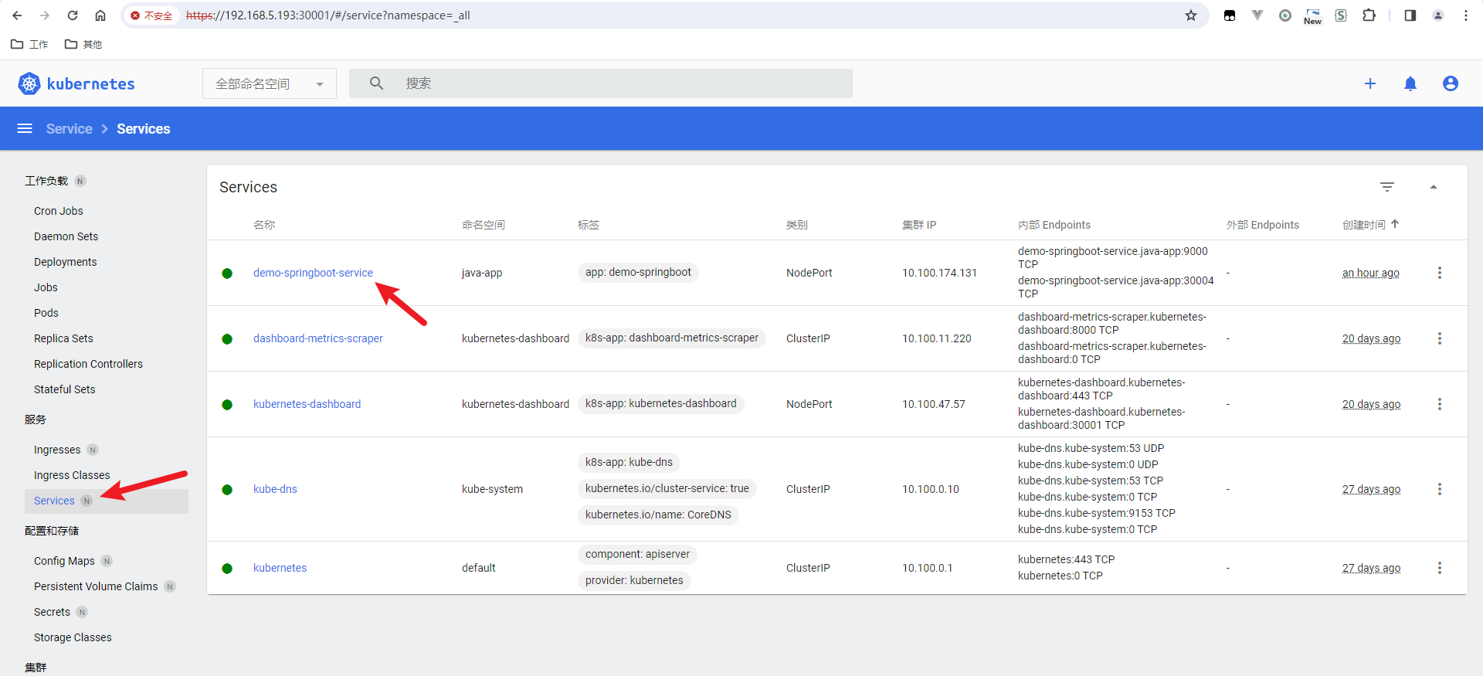This screenshot has width=1483, height=676.
Task: Open Config Maps in the sidebar
Action: (x=64, y=561)
